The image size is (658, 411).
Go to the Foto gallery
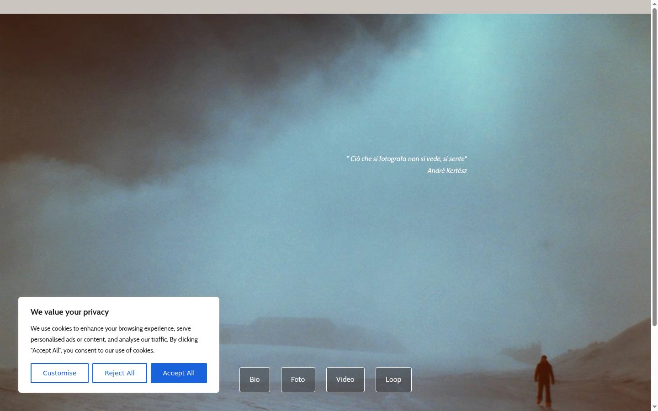(x=298, y=379)
